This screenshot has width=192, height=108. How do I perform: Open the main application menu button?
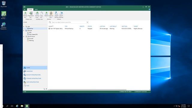(25, 9)
